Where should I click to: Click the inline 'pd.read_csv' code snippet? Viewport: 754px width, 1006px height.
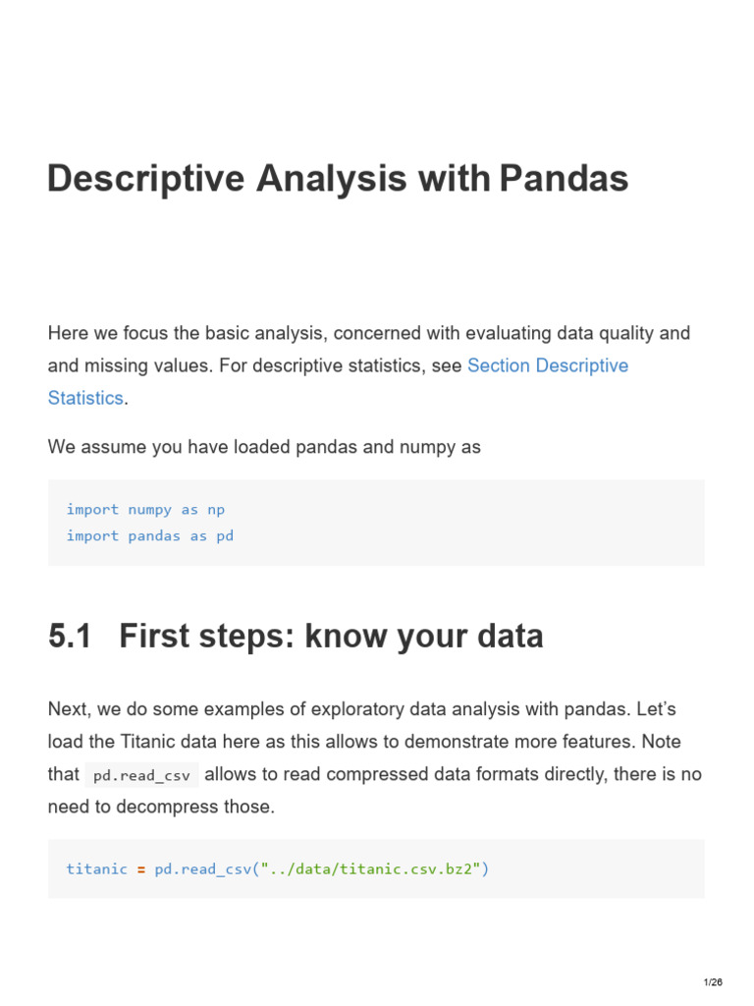coord(141,775)
